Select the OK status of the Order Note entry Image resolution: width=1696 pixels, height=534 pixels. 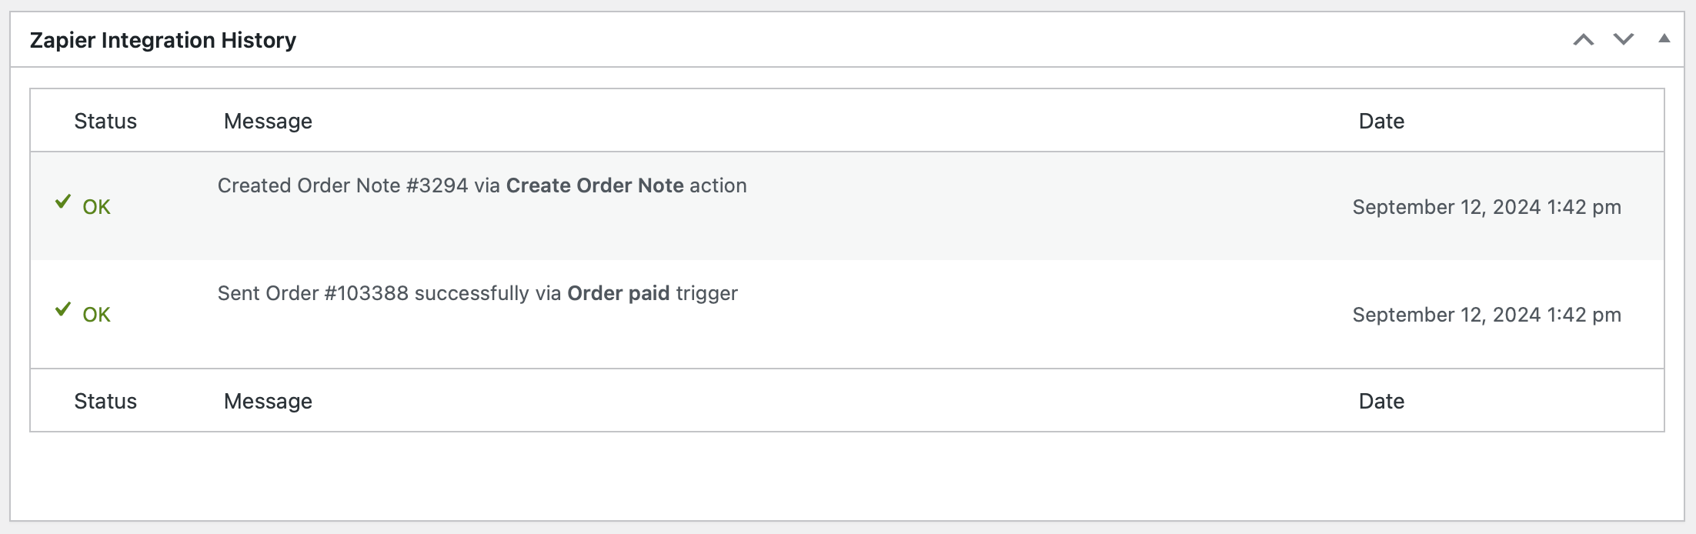coord(96,207)
